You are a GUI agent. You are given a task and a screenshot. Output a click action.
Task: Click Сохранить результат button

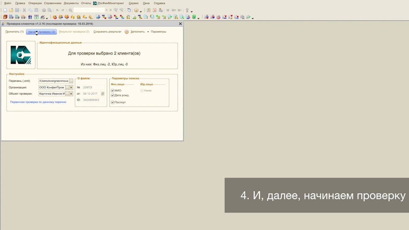[x=107, y=32]
